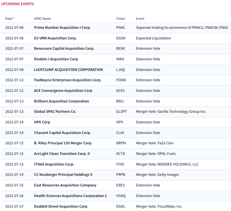Click the Ticker column header
This screenshot has height=211, width=231.
pyautogui.click(x=120, y=18)
